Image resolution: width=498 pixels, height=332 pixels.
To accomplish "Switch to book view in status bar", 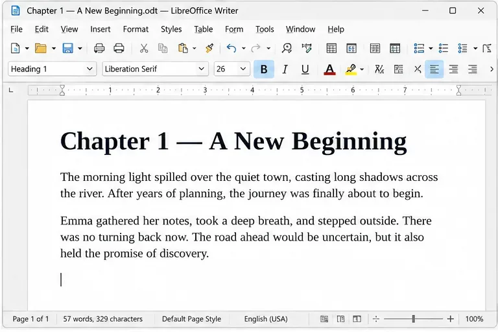I will pyautogui.click(x=357, y=318).
